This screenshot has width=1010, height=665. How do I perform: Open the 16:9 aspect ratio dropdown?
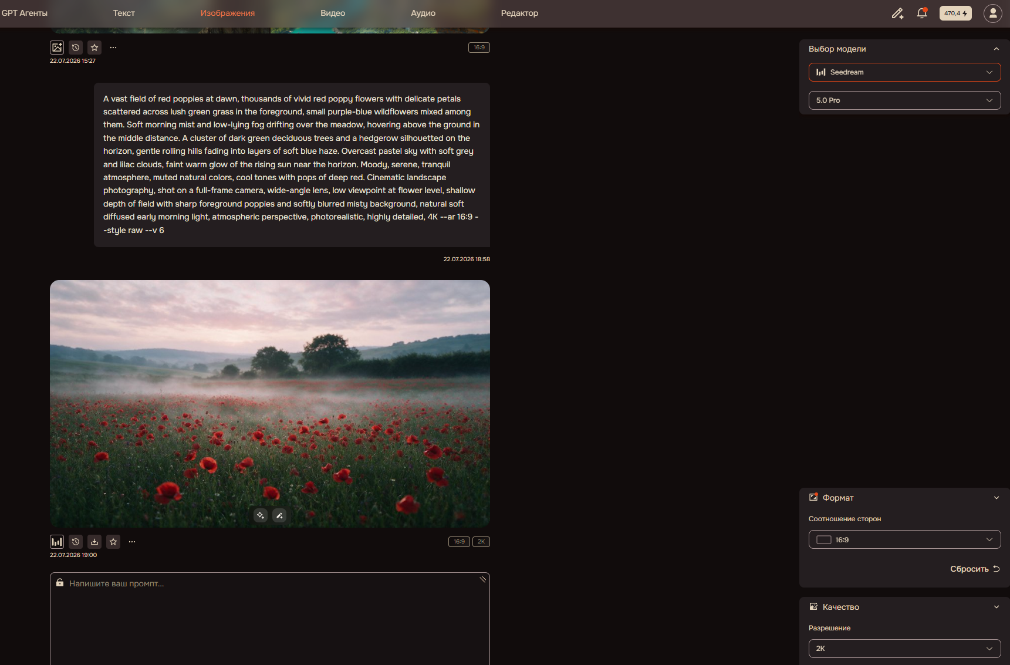click(904, 539)
